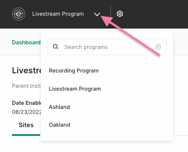
Task: Click the 08/23/2022 date value
Action: point(26,112)
